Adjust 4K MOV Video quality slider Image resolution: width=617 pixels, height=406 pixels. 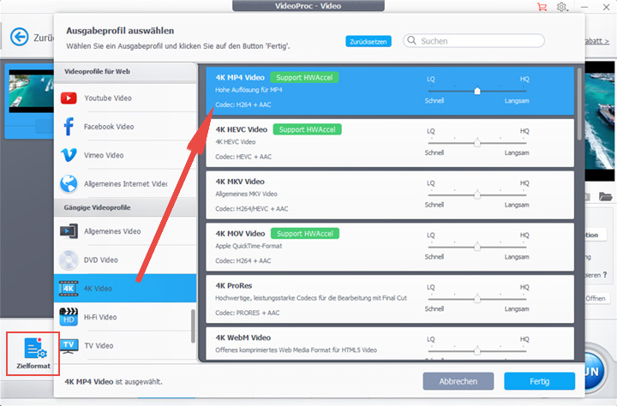point(477,248)
